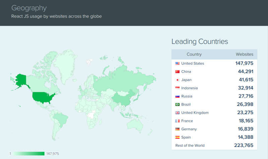Viewport: 268px width, 159px height.
Task: Open the United Kingdom country link
Action: tap(195, 113)
